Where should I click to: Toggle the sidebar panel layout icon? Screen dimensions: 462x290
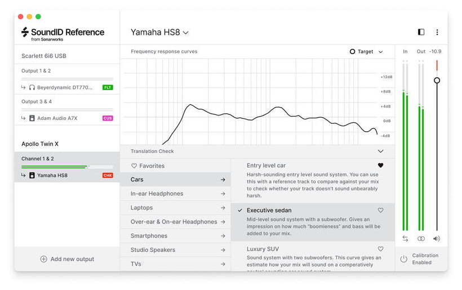tap(421, 32)
